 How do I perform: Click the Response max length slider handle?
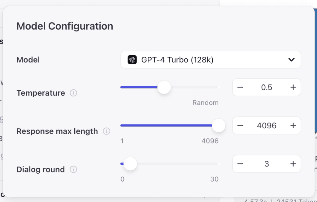point(219,126)
